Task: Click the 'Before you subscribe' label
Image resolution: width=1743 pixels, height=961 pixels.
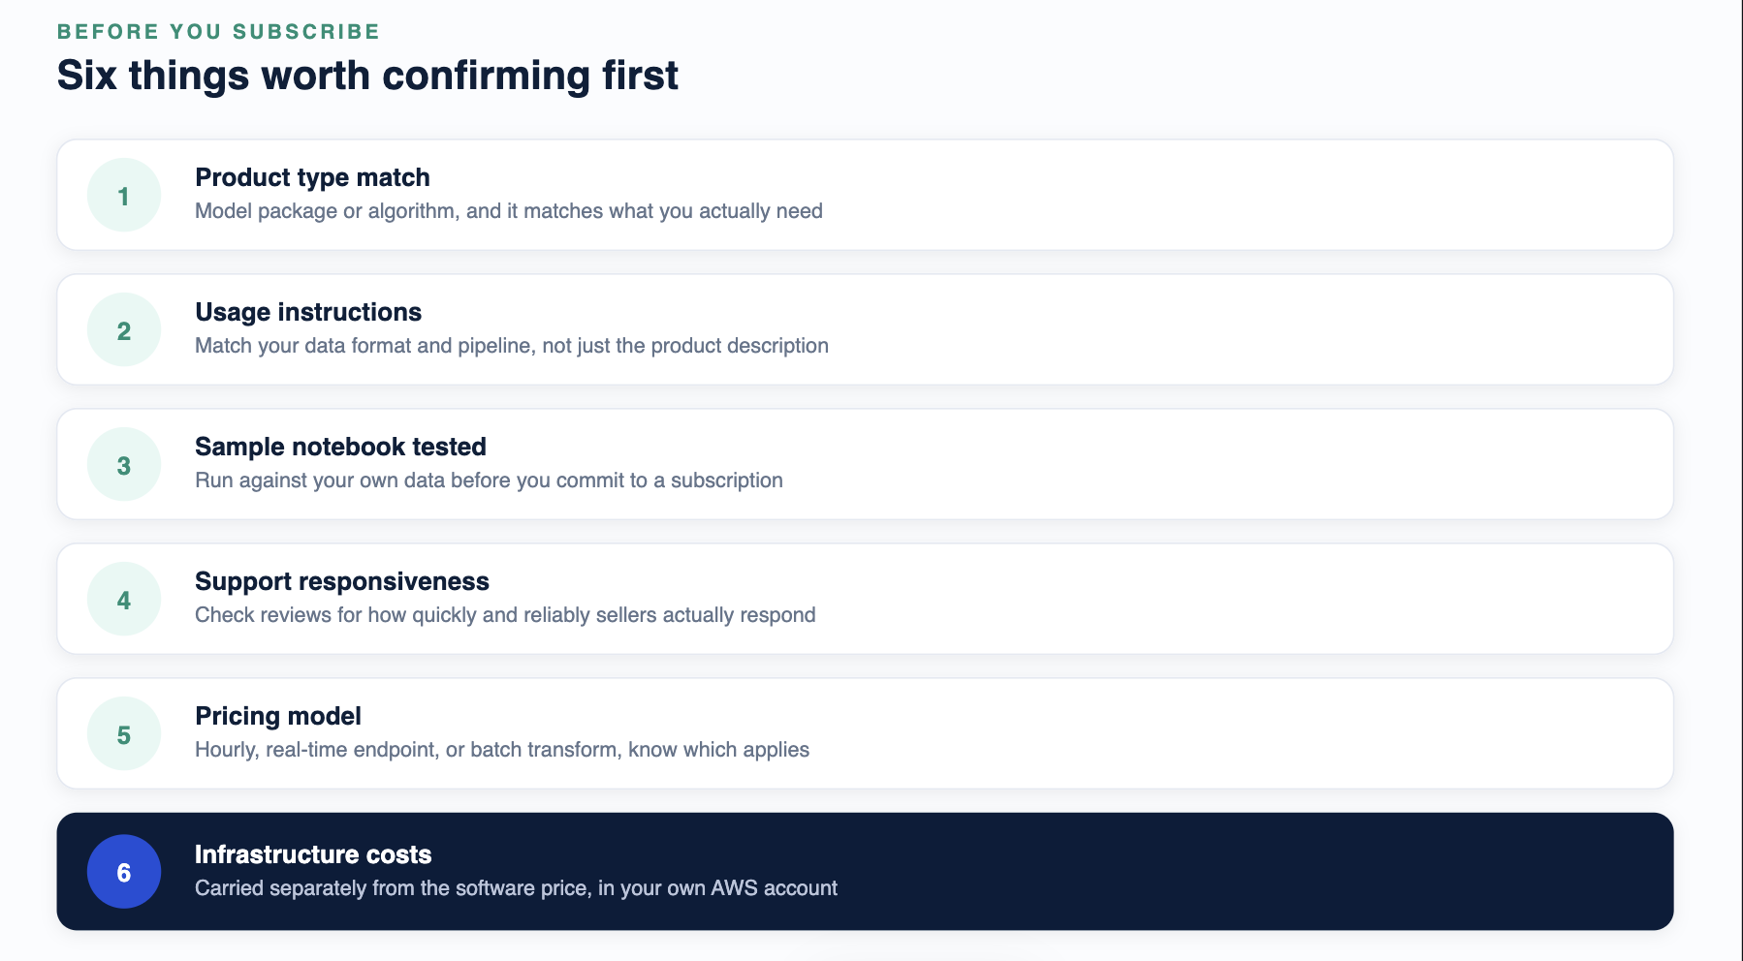Action: [x=218, y=31]
